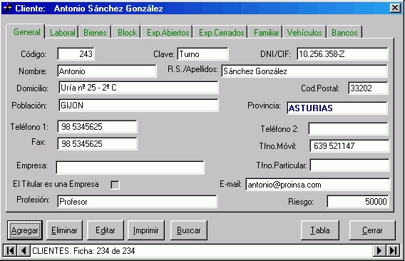Go to the next client record
405x261 pixels.
point(379,251)
